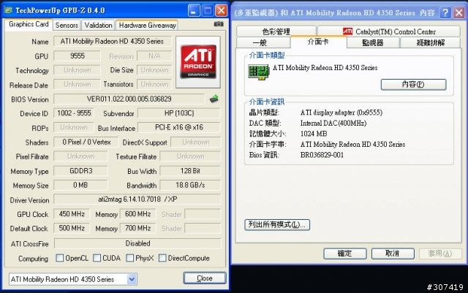Click the Close button in GPU-Z
This screenshot has width=468, height=293.
point(205,278)
